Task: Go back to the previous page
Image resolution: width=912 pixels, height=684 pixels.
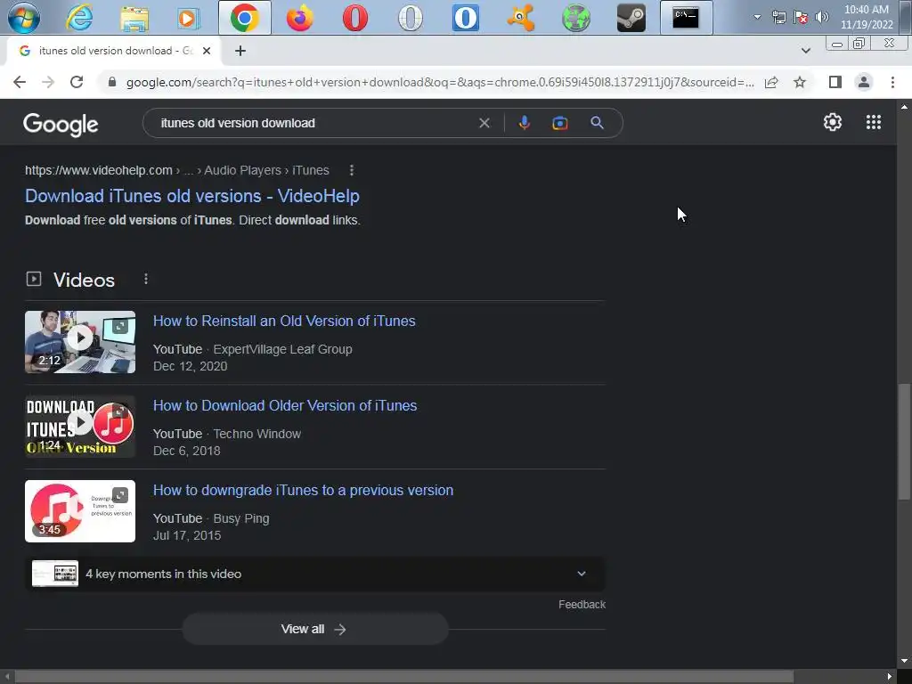Action: tap(20, 82)
